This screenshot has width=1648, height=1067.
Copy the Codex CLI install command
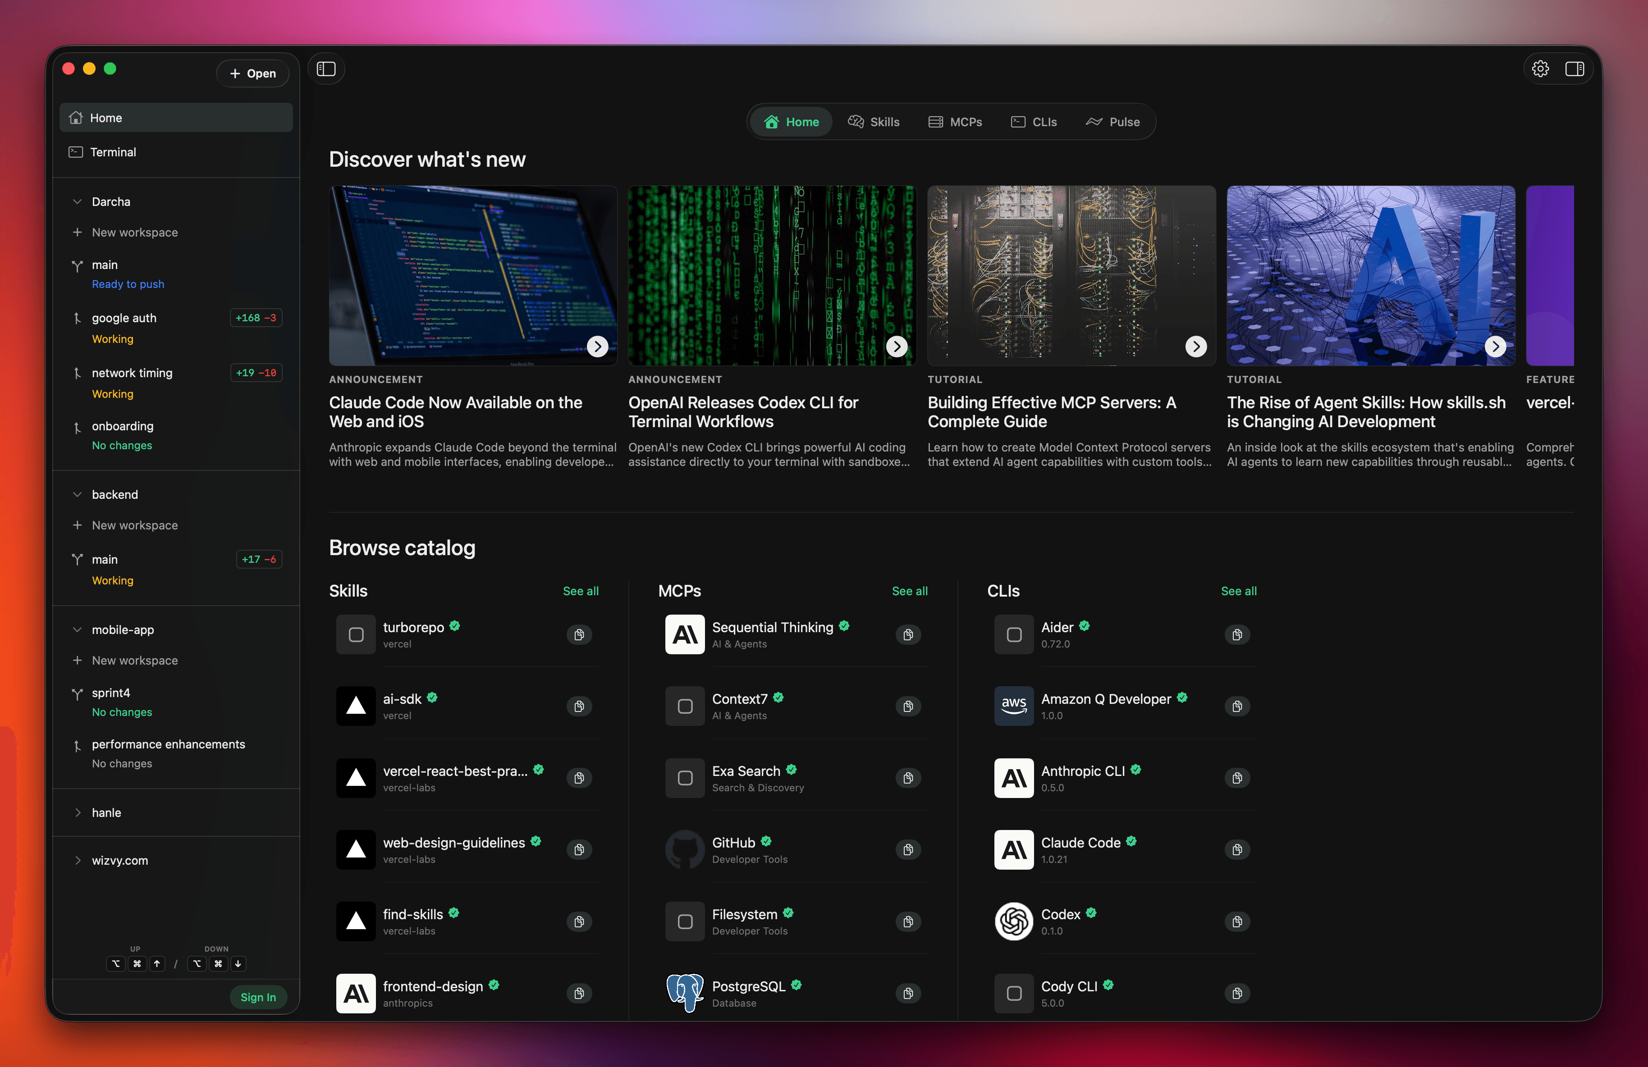1237,922
